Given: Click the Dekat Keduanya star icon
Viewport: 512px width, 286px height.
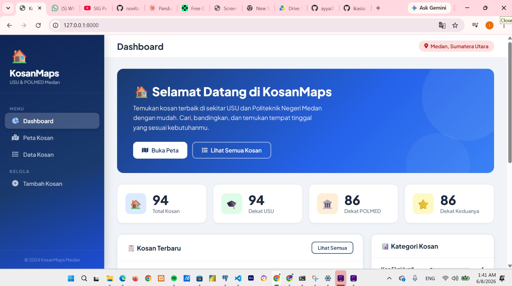Looking at the screenshot, I should (x=423, y=204).
